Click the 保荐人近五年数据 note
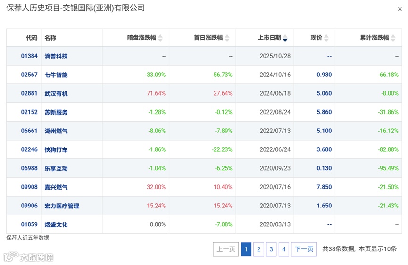Viewport: 408px width, 265px height. pos(28,238)
